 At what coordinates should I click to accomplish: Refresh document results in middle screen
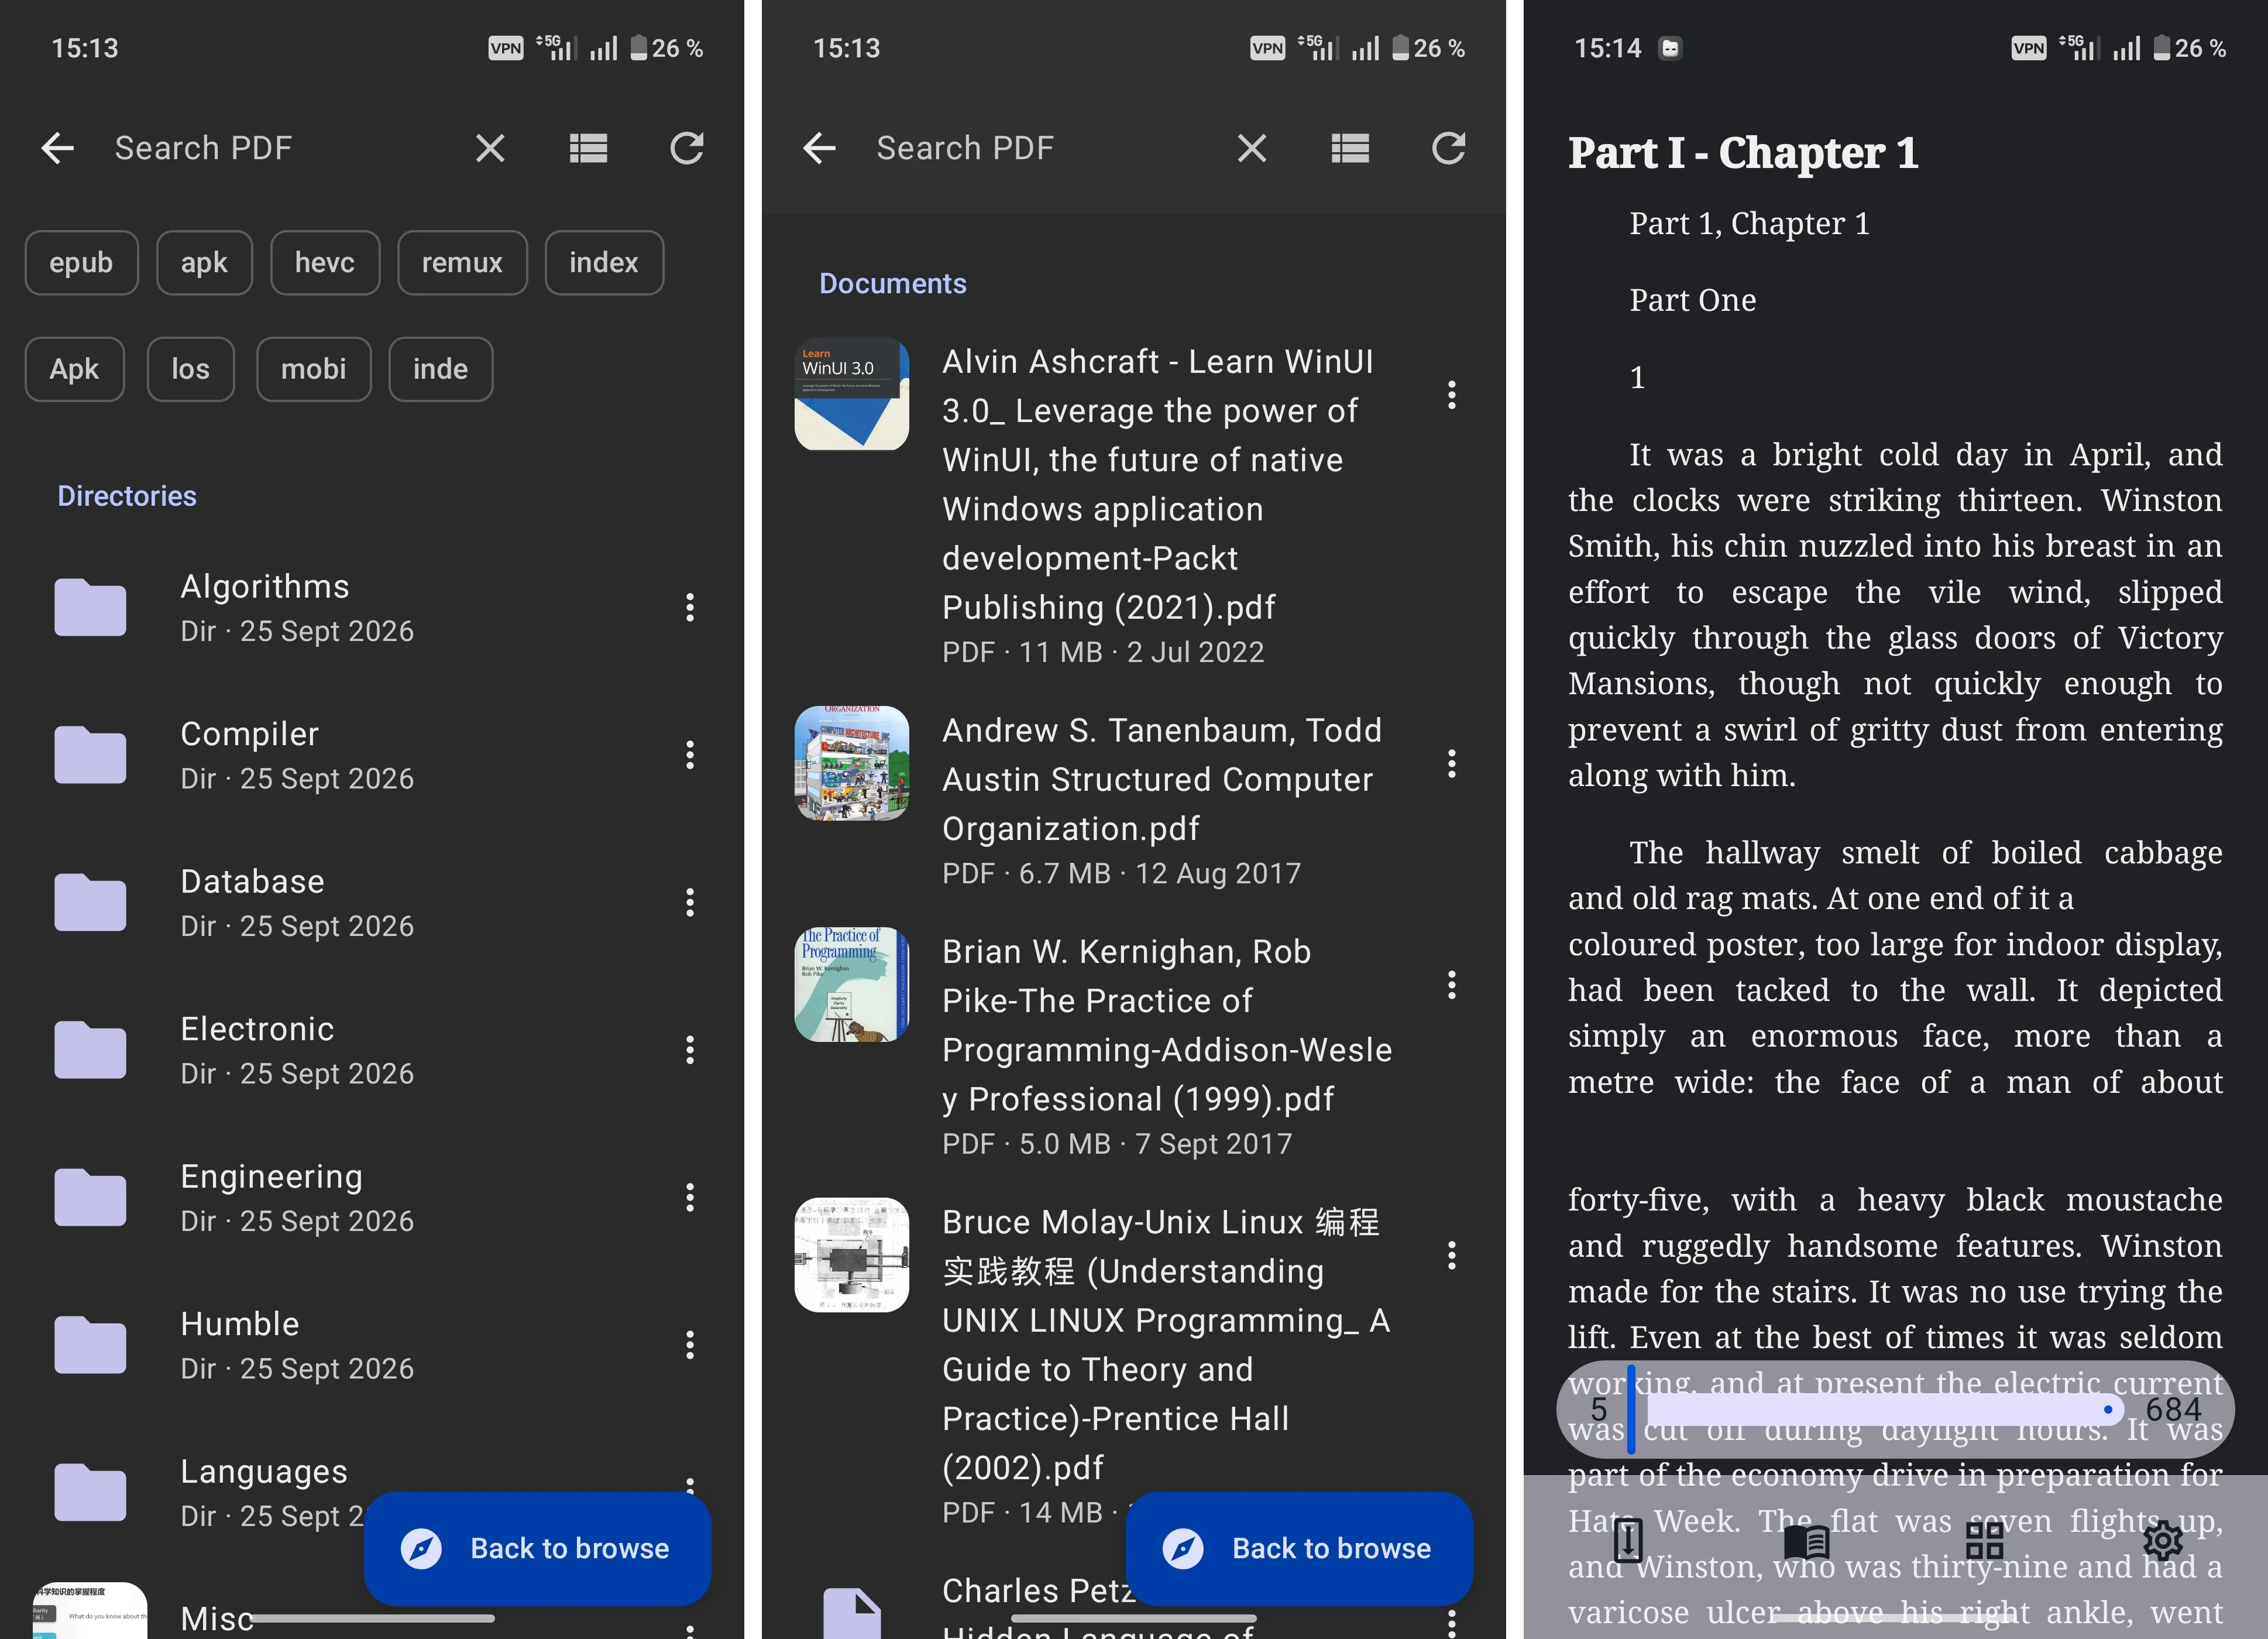coord(1449,148)
